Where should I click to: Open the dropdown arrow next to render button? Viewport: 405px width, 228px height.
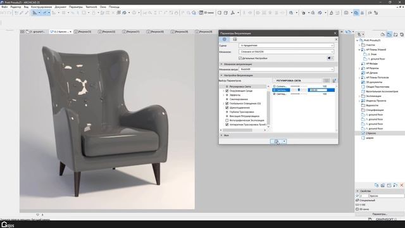click(x=284, y=141)
